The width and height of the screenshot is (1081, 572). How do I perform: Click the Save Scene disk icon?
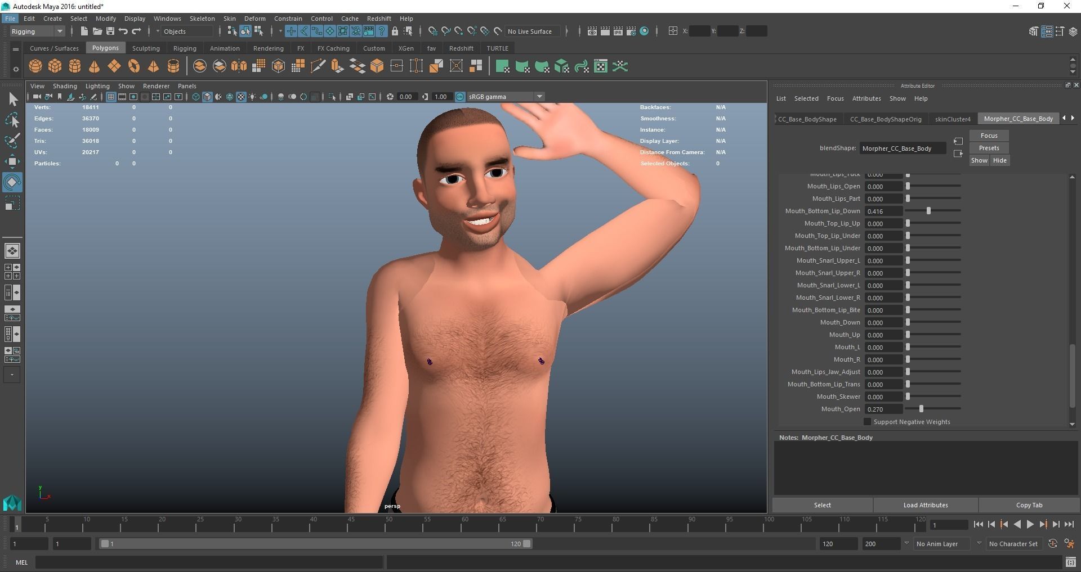[110, 31]
